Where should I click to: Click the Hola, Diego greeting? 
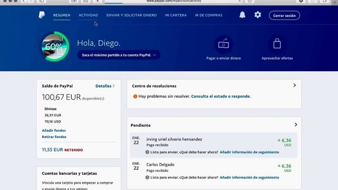coord(99,43)
